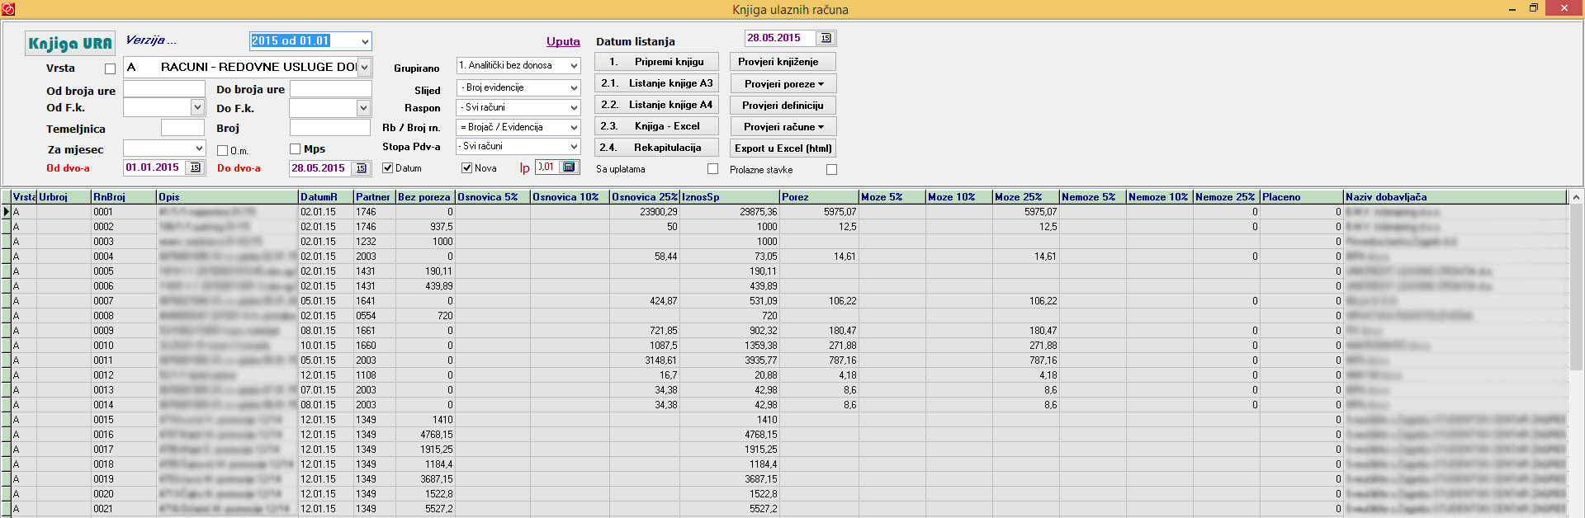Viewport: 1585px width, 518px height.
Task: Toggle the Vrsta checkbox
Action: click(x=110, y=68)
